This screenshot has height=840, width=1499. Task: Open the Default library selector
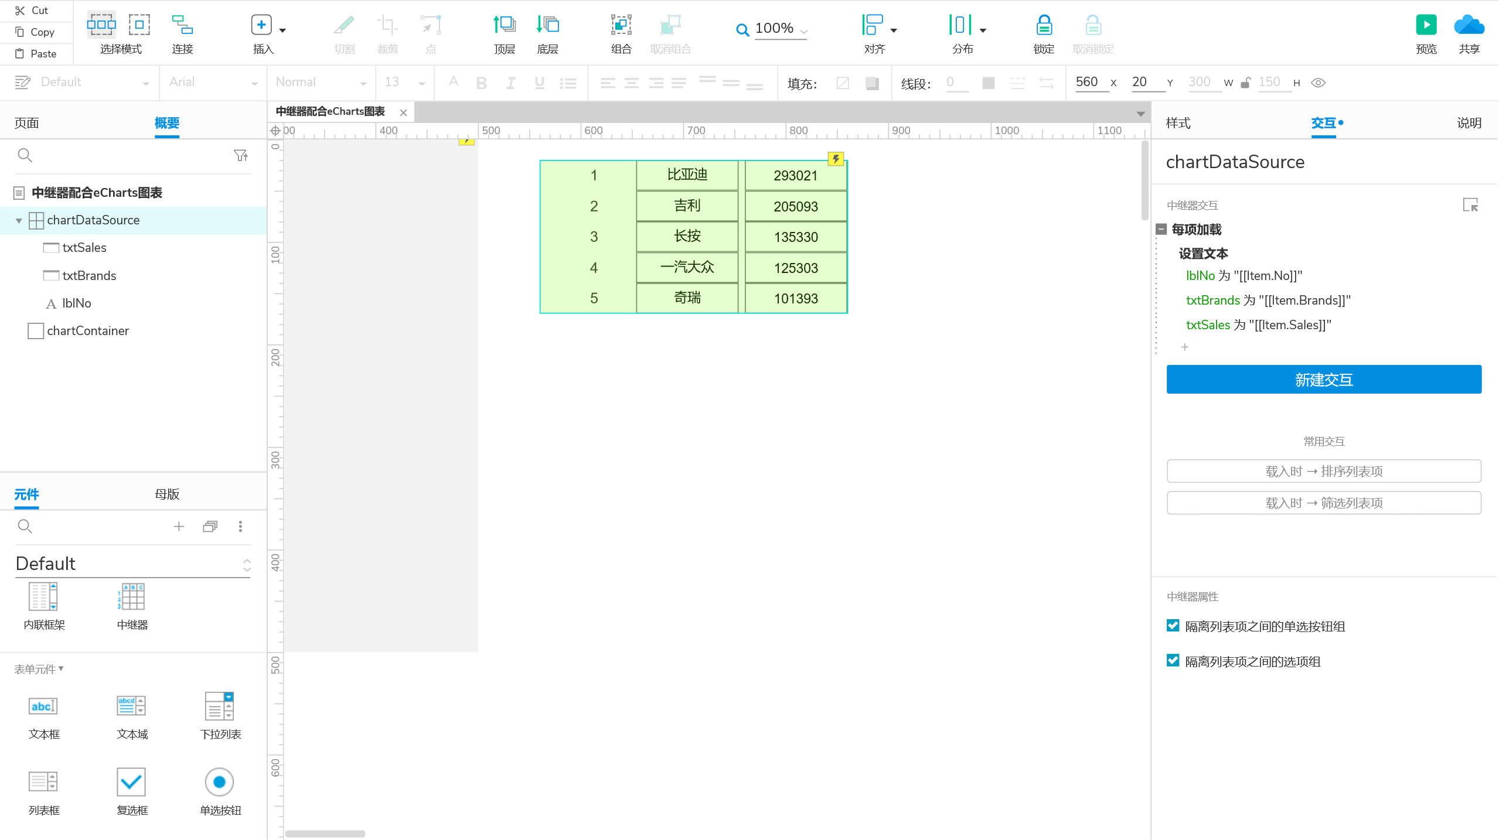132,564
